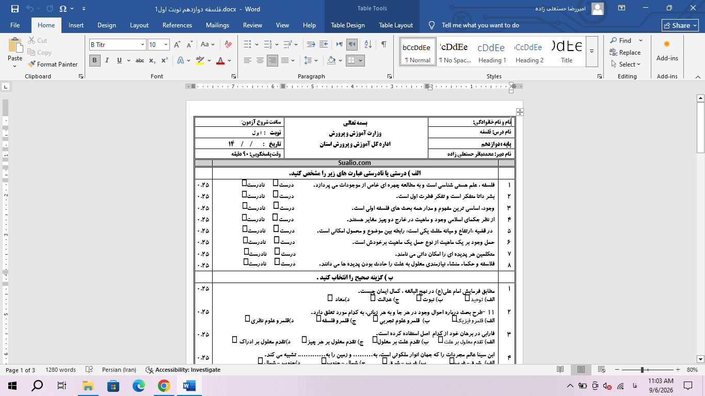Switch to Web Layout view
This screenshot has width=705, height=396.
(x=602, y=370)
